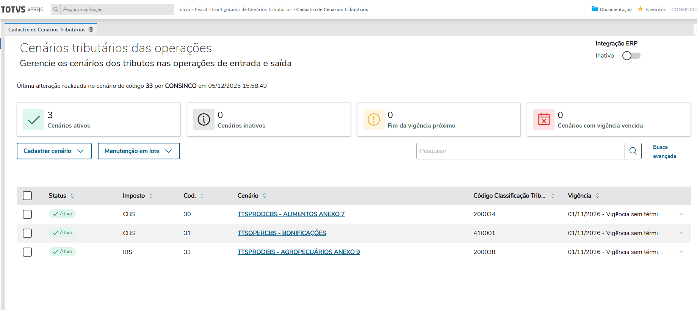Open Busca avançada link
Image resolution: width=697 pixels, height=310 pixels.
(664, 151)
